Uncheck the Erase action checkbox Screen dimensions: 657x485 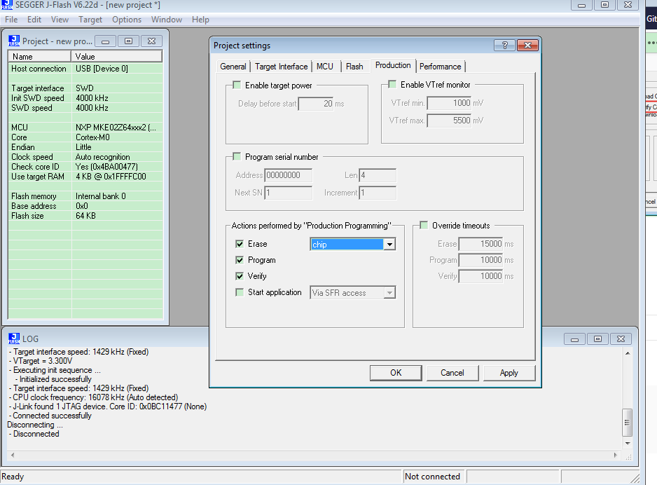point(240,244)
